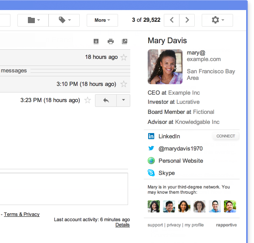The height and width of the screenshot is (243, 254).
Task: Open Mary's Skype contact
Action: pos(166,173)
